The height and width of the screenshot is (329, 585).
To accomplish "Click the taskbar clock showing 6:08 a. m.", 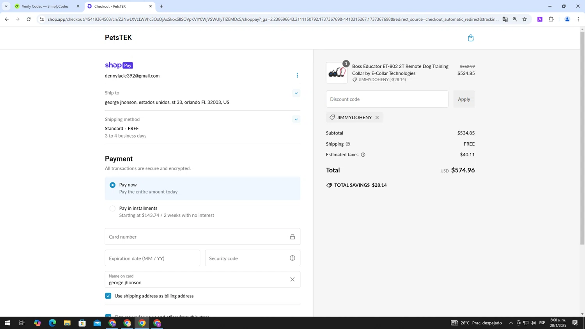I will pyautogui.click(x=558, y=323).
